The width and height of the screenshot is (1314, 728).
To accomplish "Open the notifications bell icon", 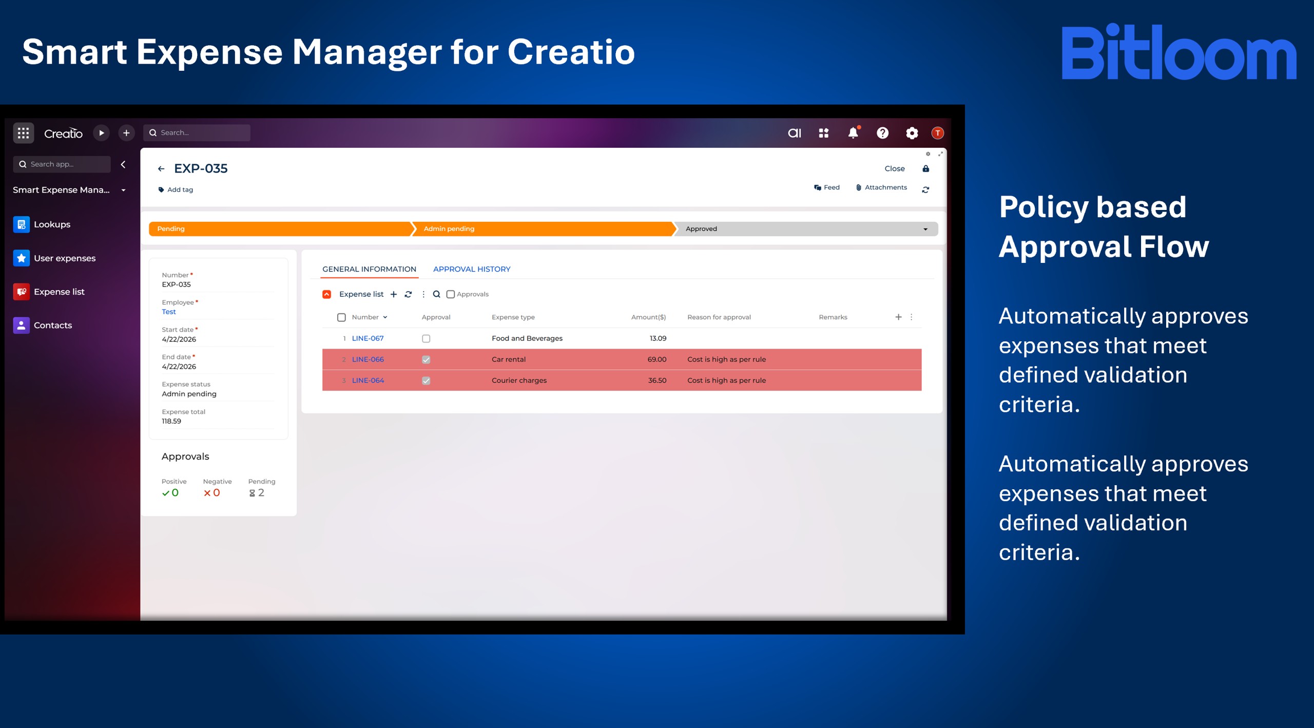I will coord(853,133).
